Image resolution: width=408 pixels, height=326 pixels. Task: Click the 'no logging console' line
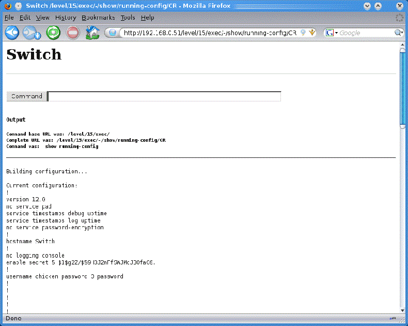(36, 255)
